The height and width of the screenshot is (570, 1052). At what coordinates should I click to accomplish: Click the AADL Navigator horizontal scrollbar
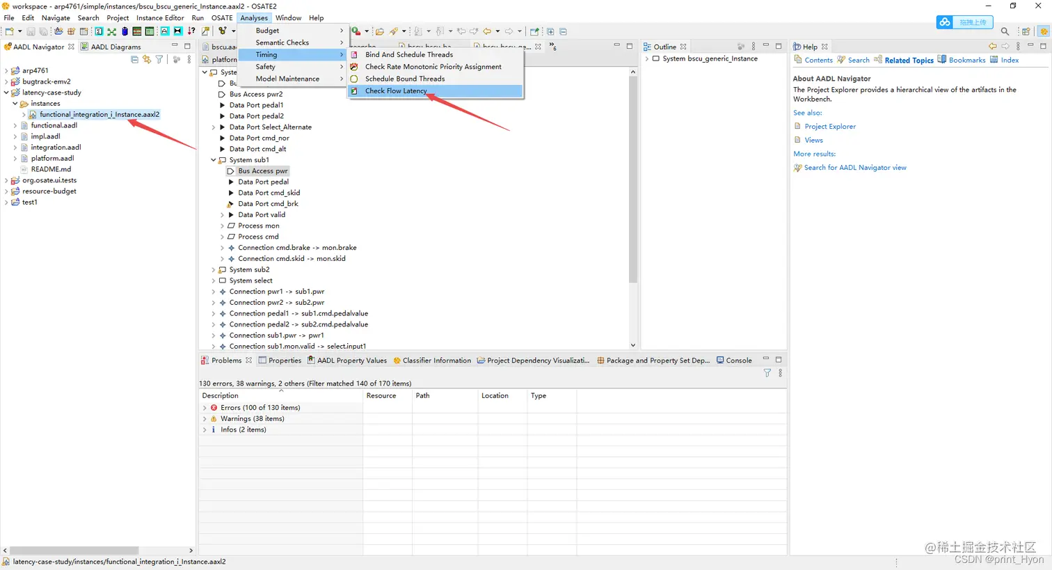pyautogui.click(x=75, y=551)
